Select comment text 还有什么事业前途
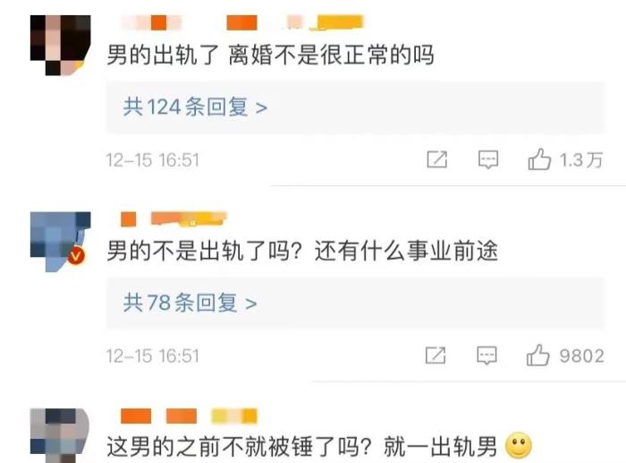 pyautogui.click(x=406, y=251)
